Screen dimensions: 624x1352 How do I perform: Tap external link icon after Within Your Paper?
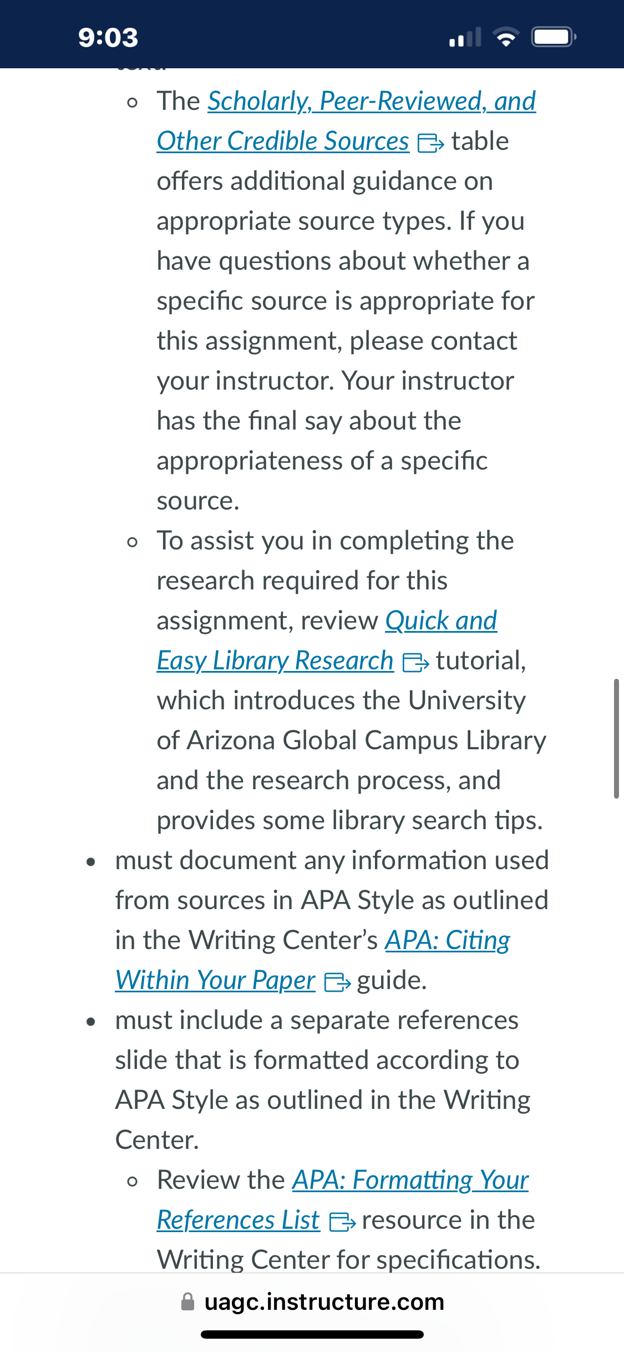[337, 982]
